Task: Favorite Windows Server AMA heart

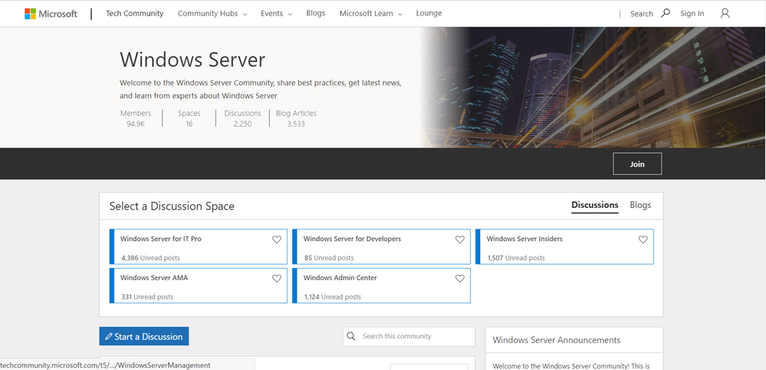Action: point(277,279)
